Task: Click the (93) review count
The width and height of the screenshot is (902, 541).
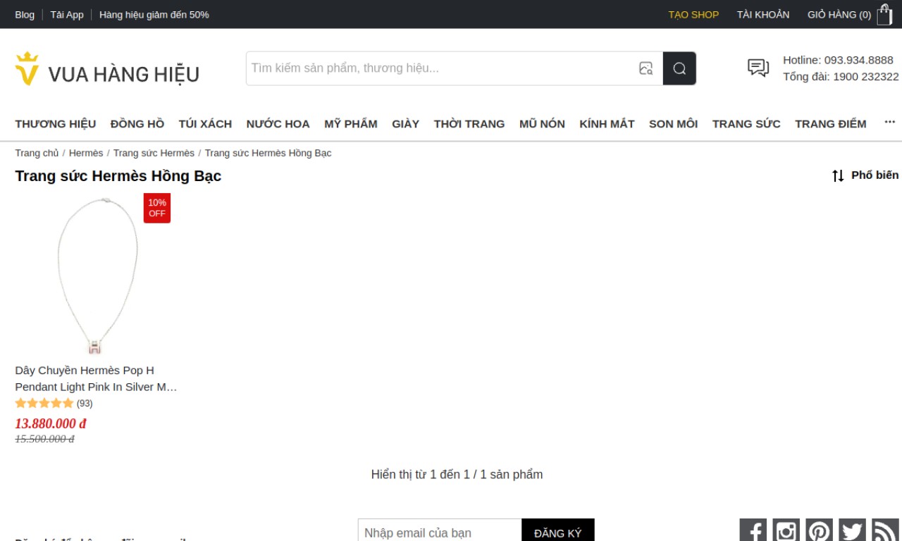Action: click(x=85, y=404)
